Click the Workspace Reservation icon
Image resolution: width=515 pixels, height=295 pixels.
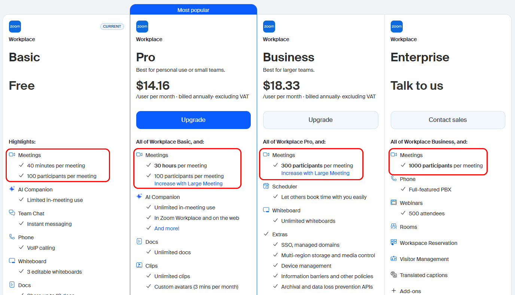394,243
